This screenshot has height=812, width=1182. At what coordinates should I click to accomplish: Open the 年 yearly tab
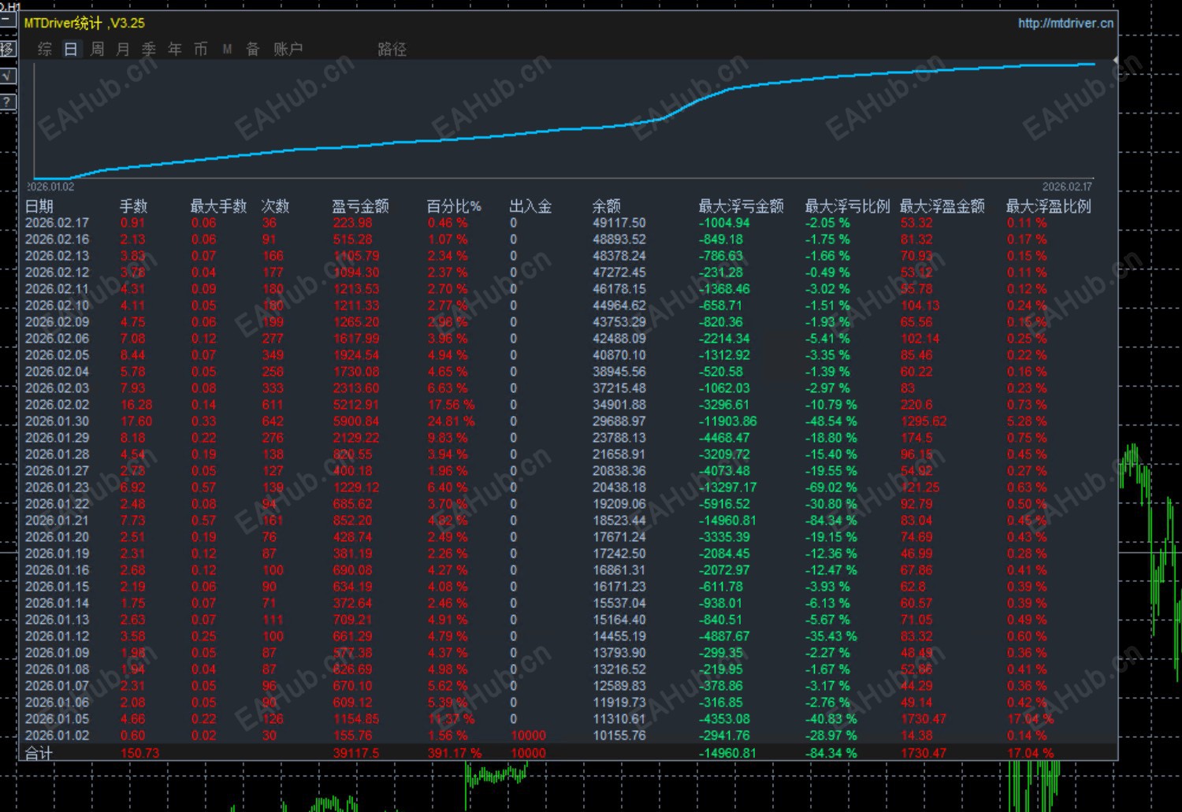click(x=175, y=49)
